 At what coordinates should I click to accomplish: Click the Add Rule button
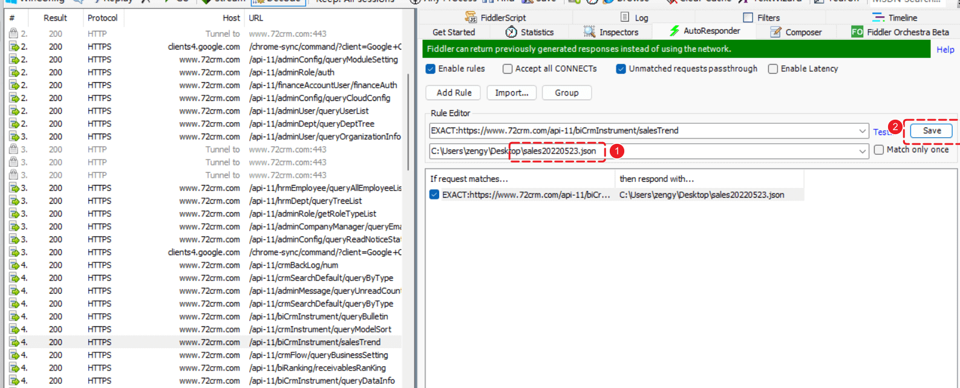(x=454, y=92)
